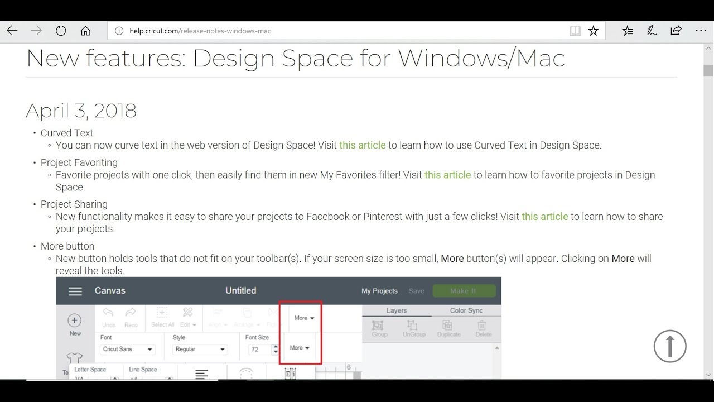714x402 pixels.
Task: Open the browser settings and more menu
Action: pyautogui.click(x=701, y=31)
